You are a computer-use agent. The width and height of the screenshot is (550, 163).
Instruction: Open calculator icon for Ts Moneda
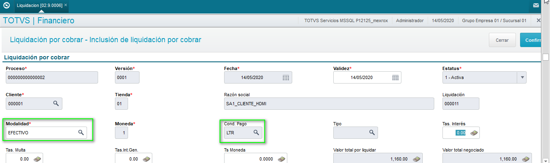click(x=281, y=159)
